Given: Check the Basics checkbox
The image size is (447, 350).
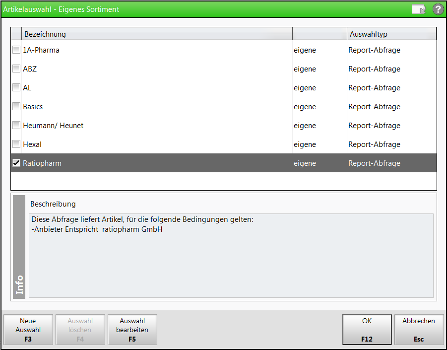Looking at the screenshot, I should pos(16,106).
